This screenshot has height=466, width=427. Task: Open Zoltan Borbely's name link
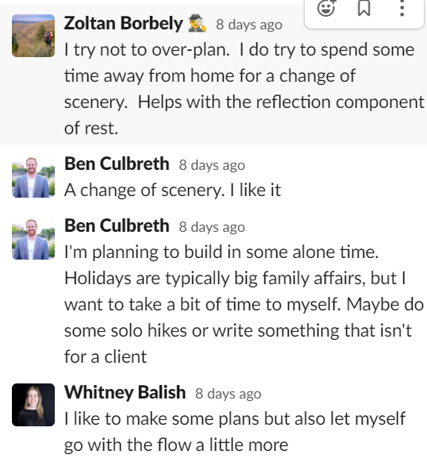tap(123, 24)
